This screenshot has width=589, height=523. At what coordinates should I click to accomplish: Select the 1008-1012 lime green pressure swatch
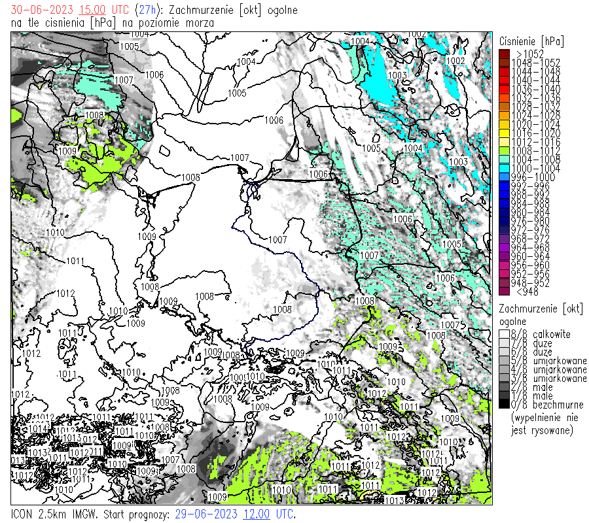(x=504, y=151)
